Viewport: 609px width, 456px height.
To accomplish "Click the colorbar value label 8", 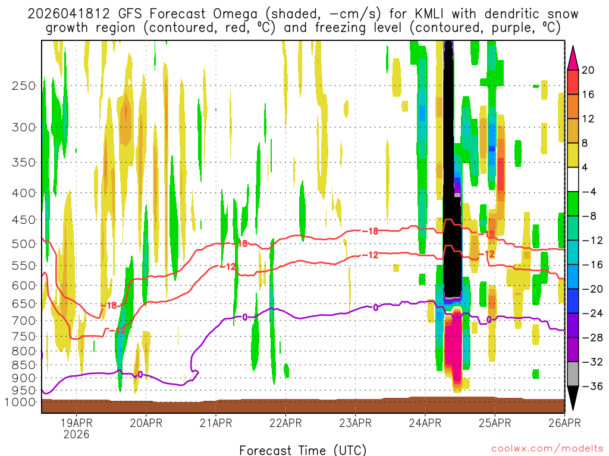I will coord(585,143).
